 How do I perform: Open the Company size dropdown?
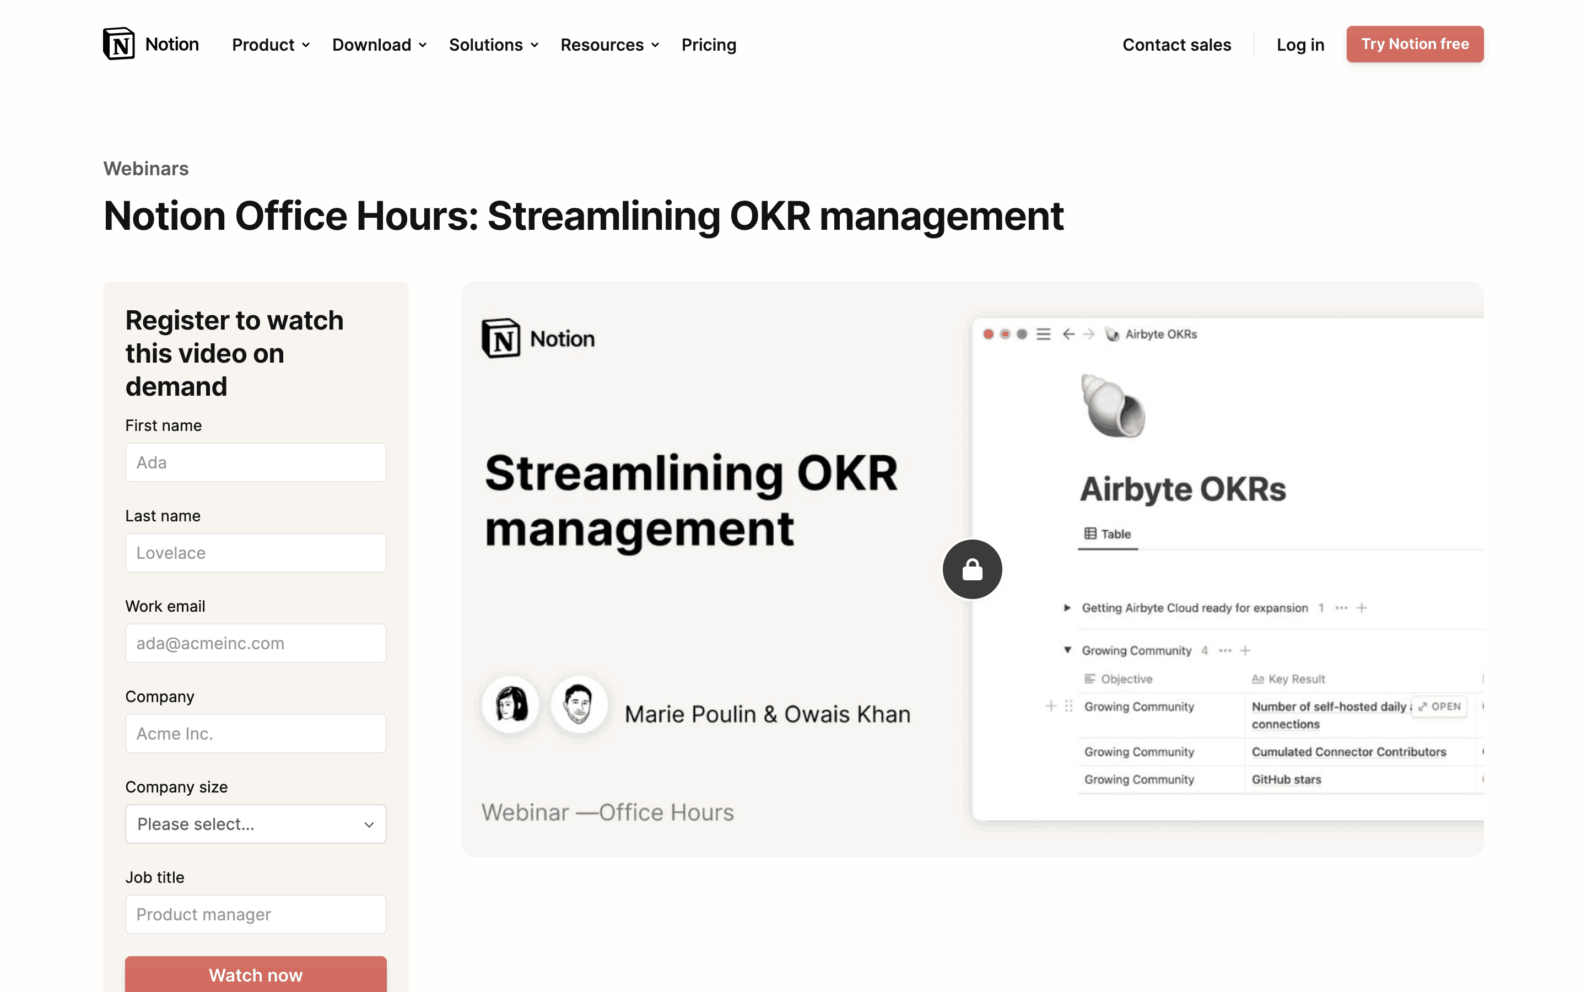tap(256, 824)
